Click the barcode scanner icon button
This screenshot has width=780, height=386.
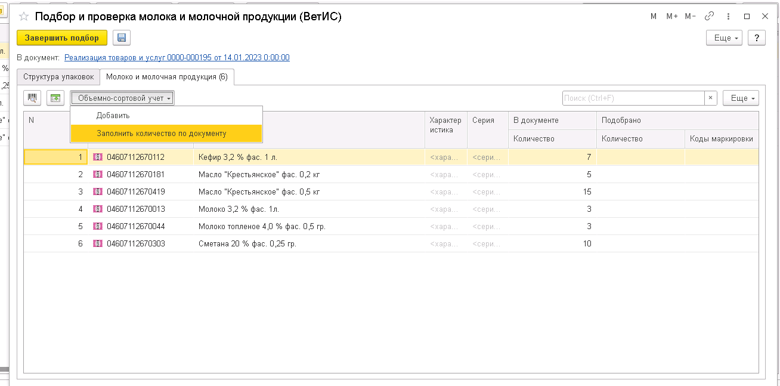tap(33, 98)
